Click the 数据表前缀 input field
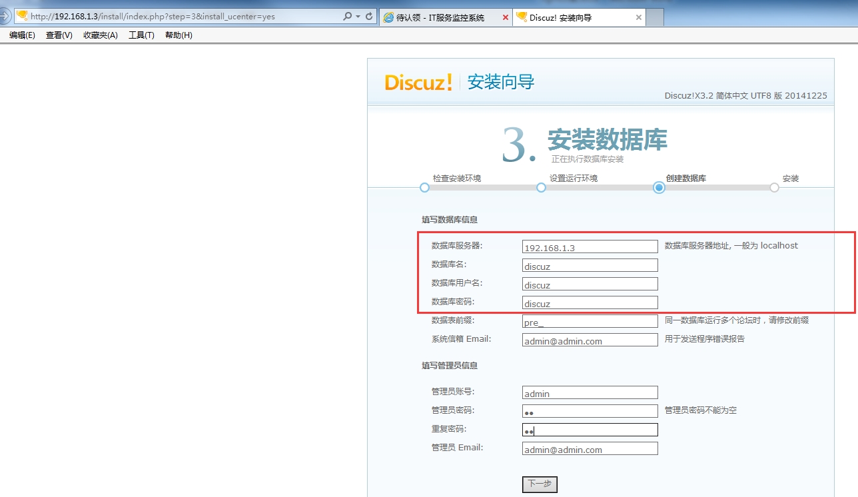This screenshot has width=858, height=497. (x=590, y=321)
